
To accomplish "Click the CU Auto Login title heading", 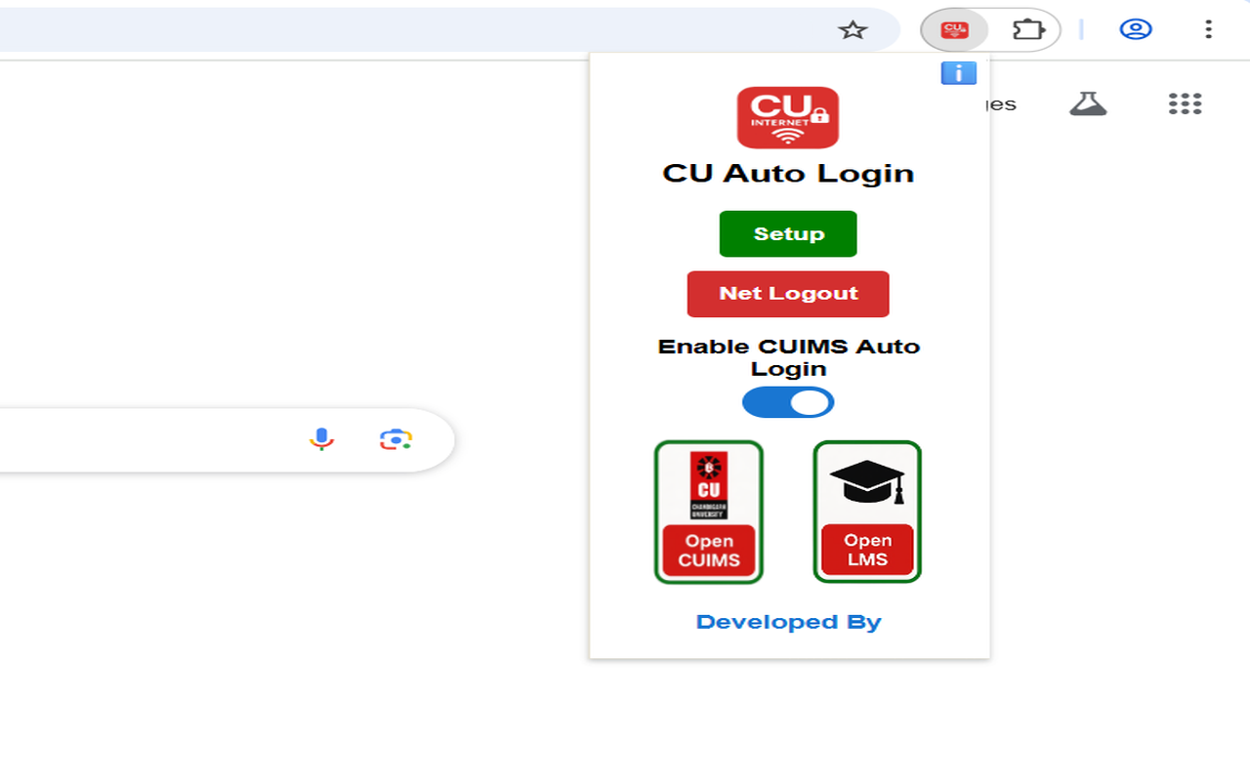I will 788,173.
